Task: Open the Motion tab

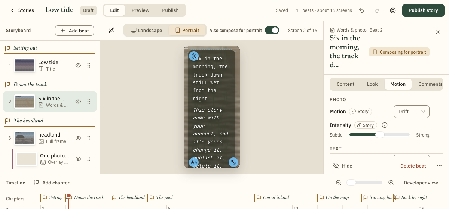Action: point(398,84)
